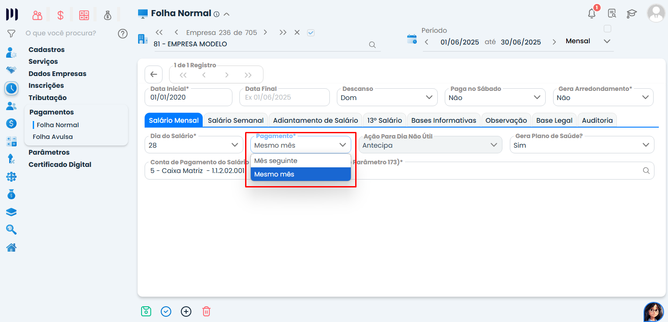Viewport: 668px width, 322px height.
Task: Open the 13º Salário tab
Action: tap(384, 120)
